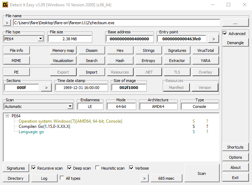Enable the Heuristic scan checkbox
The image size is (252, 185).
(97, 168)
